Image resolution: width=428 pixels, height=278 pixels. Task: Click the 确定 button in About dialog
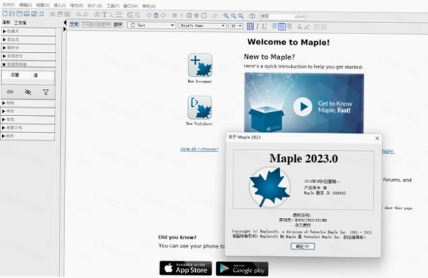(303, 246)
